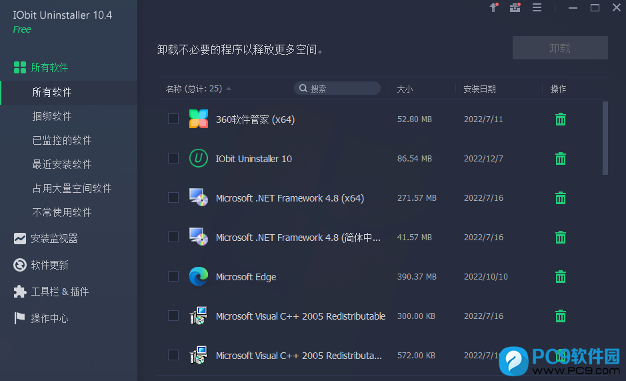The width and height of the screenshot is (626, 381).
Task: Click trash icon for .NET Framework 4.8 (x64)
Action: coord(561,198)
